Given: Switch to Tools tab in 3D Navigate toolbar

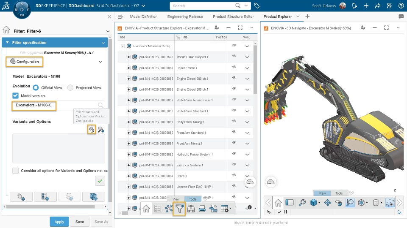Looking at the screenshot, I should pyautogui.click(x=339, y=193).
